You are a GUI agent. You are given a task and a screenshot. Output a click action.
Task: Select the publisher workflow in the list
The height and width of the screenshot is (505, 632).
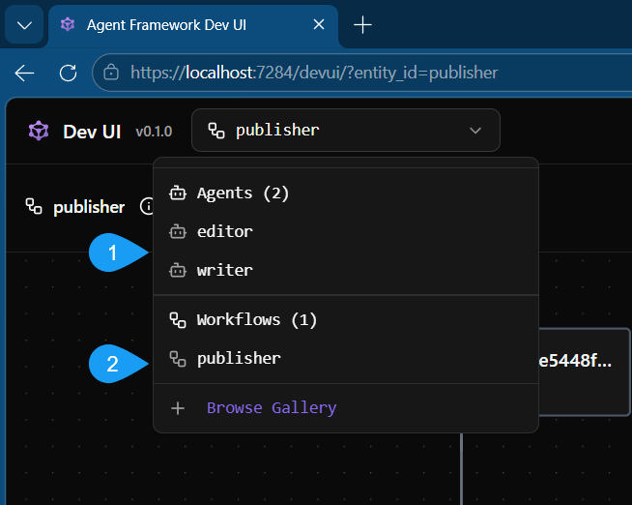(346, 359)
